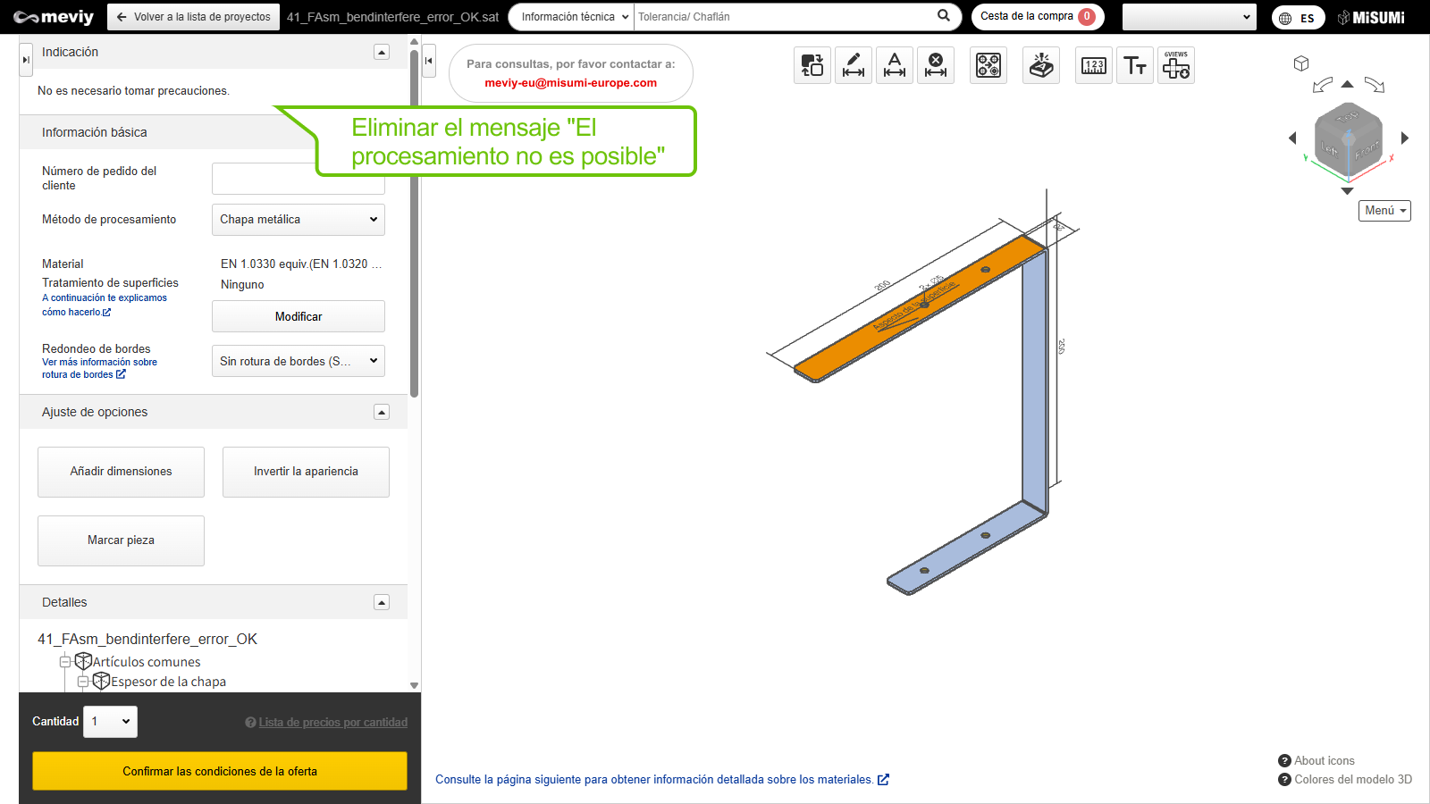Toggle the 123 dimension display icon
The width and height of the screenshot is (1430, 804).
[1094, 65]
